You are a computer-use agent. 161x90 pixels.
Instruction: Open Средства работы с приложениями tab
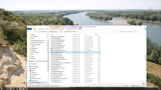[x=74, y=29]
